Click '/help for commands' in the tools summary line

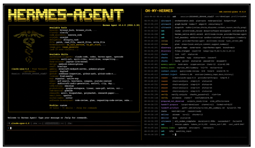pos(86,108)
